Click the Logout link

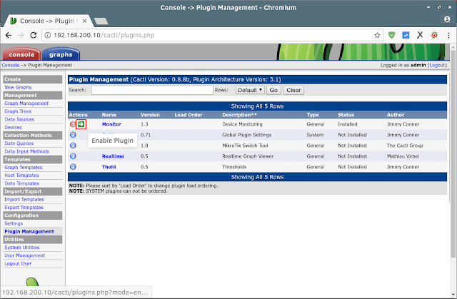pos(437,65)
